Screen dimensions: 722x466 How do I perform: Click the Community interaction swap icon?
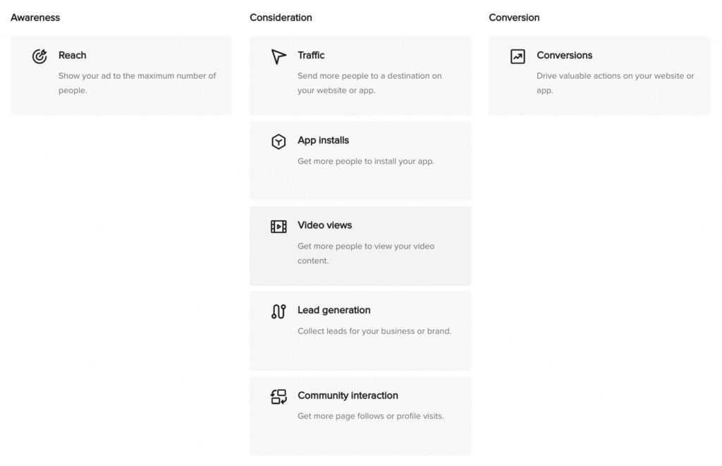tap(279, 397)
